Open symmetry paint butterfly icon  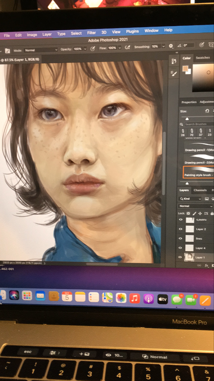pos(211,45)
